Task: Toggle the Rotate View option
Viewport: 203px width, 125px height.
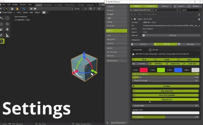Action: (x=174, y=64)
